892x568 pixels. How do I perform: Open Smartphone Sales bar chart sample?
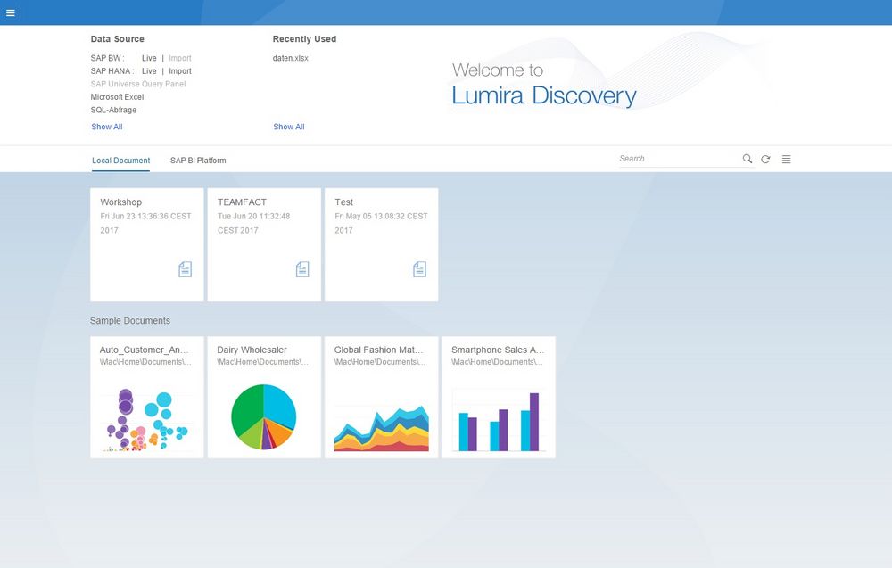click(x=499, y=421)
